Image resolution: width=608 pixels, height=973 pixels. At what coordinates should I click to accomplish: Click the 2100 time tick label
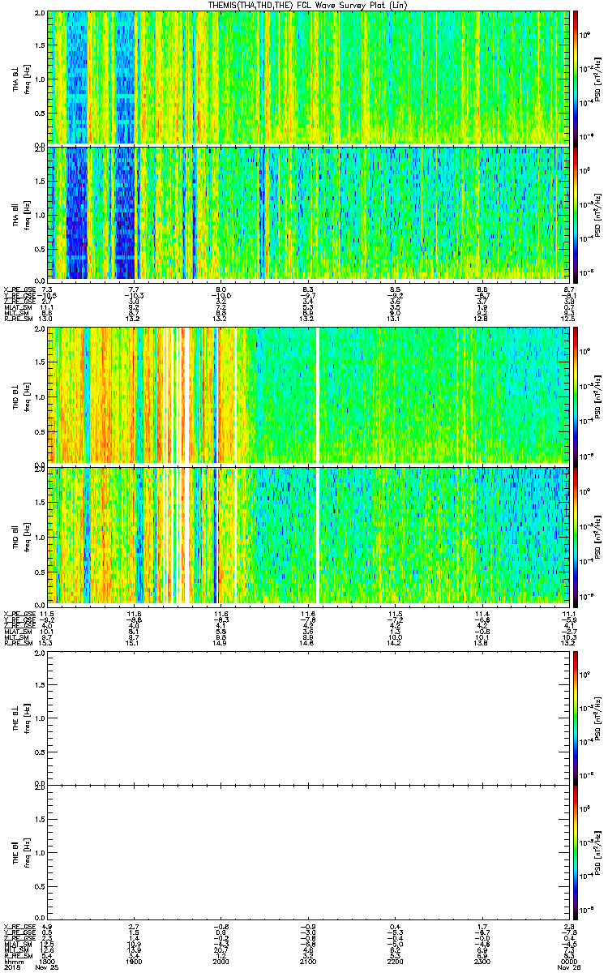[307, 962]
